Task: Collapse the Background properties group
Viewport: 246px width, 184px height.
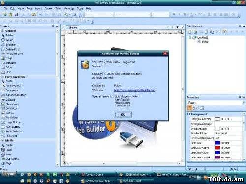Action: [x=188, y=114]
